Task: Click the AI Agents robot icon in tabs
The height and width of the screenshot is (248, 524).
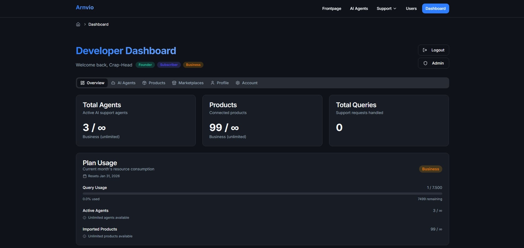Action: point(113,83)
